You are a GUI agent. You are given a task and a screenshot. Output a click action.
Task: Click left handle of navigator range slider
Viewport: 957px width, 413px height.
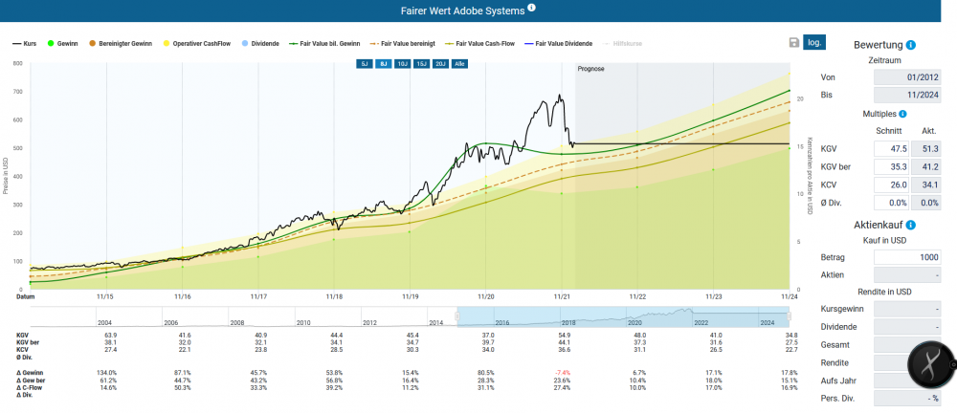pyautogui.click(x=457, y=316)
